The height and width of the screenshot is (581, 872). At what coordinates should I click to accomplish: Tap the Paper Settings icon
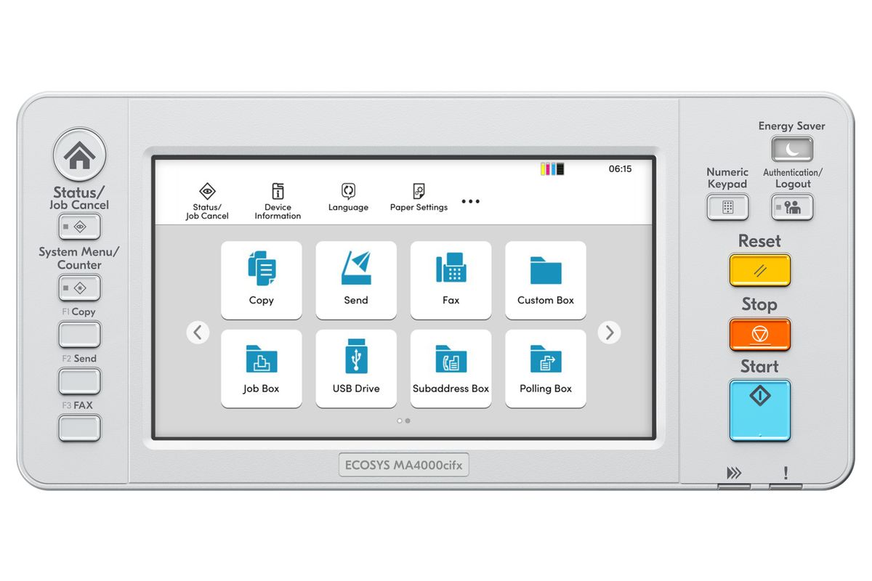click(x=419, y=198)
